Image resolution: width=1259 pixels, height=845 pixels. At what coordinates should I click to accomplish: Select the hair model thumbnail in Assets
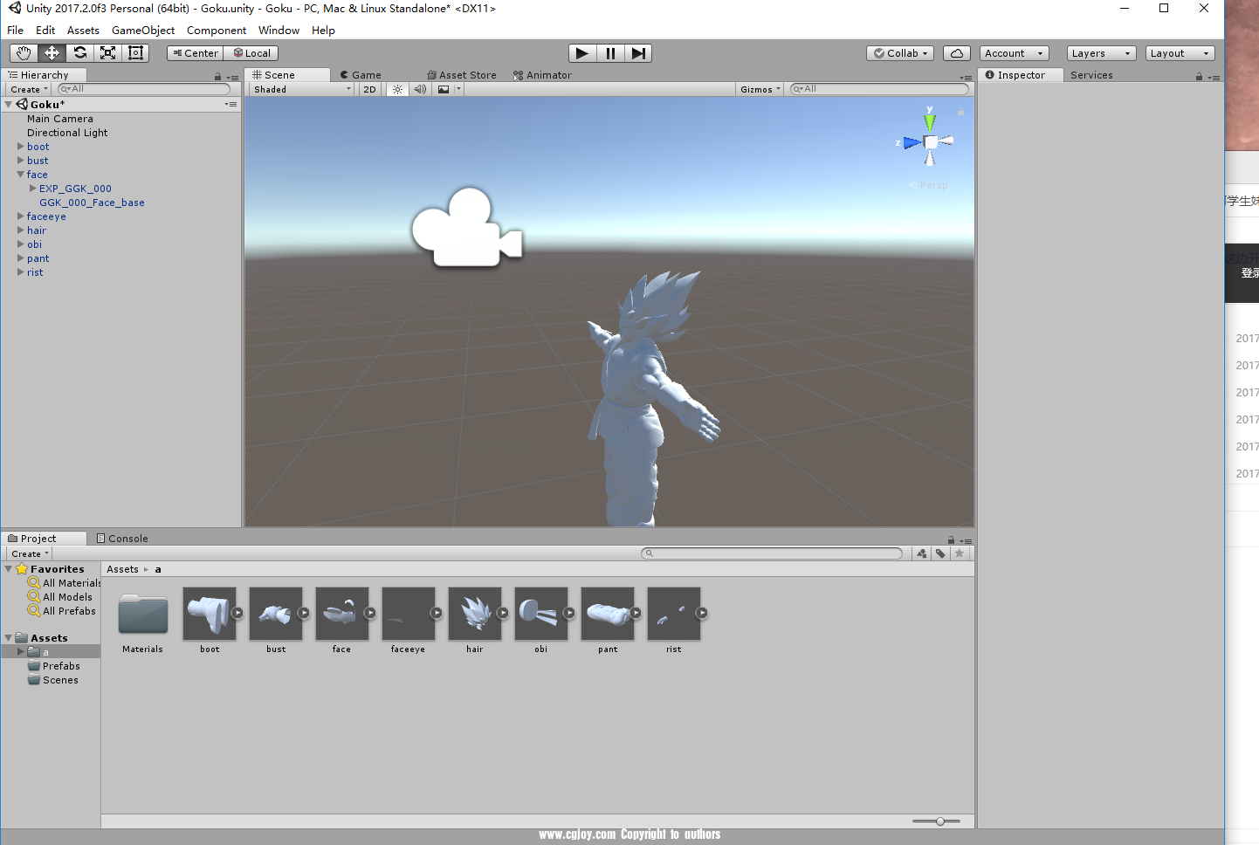click(x=475, y=613)
